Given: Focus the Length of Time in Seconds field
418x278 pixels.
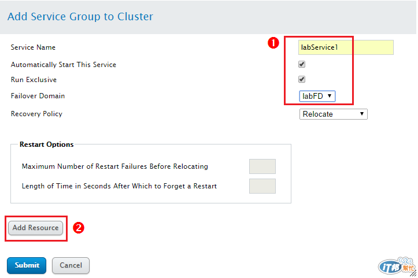Looking at the screenshot, I should pyautogui.click(x=262, y=186).
